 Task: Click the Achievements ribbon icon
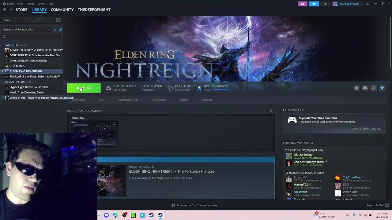pyautogui.click(x=199, y=88)
